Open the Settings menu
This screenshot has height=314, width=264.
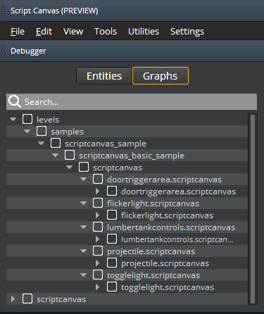pyautogui.click(x=187, y=31)
